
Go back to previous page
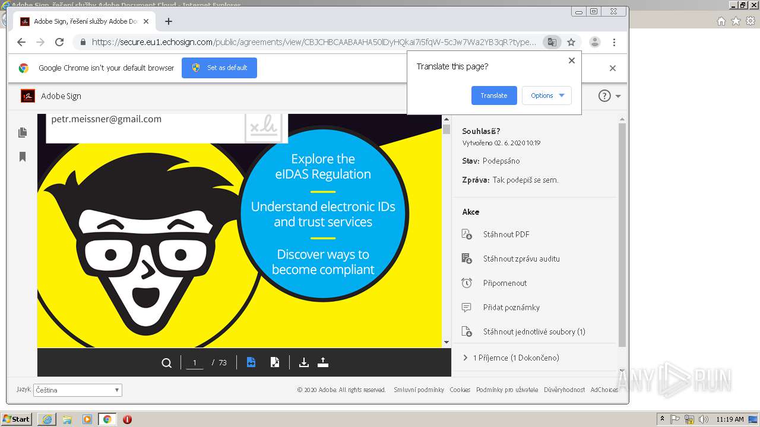coord(21,42)
